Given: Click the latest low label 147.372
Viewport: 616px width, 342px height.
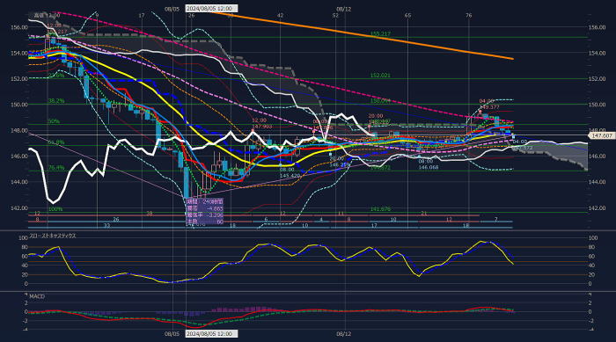Looking at the screenshot, I should 523,148.
